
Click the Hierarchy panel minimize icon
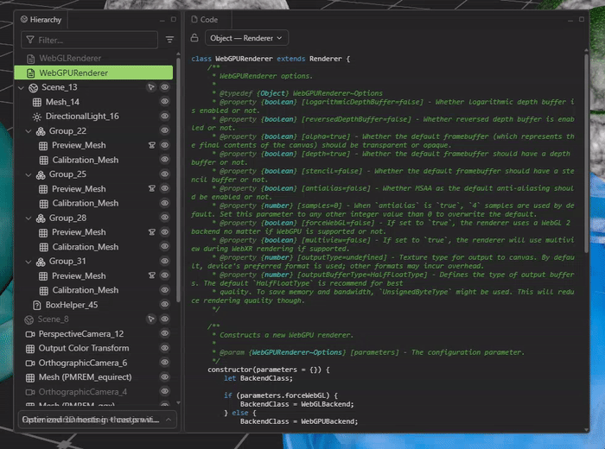(162, 20)
